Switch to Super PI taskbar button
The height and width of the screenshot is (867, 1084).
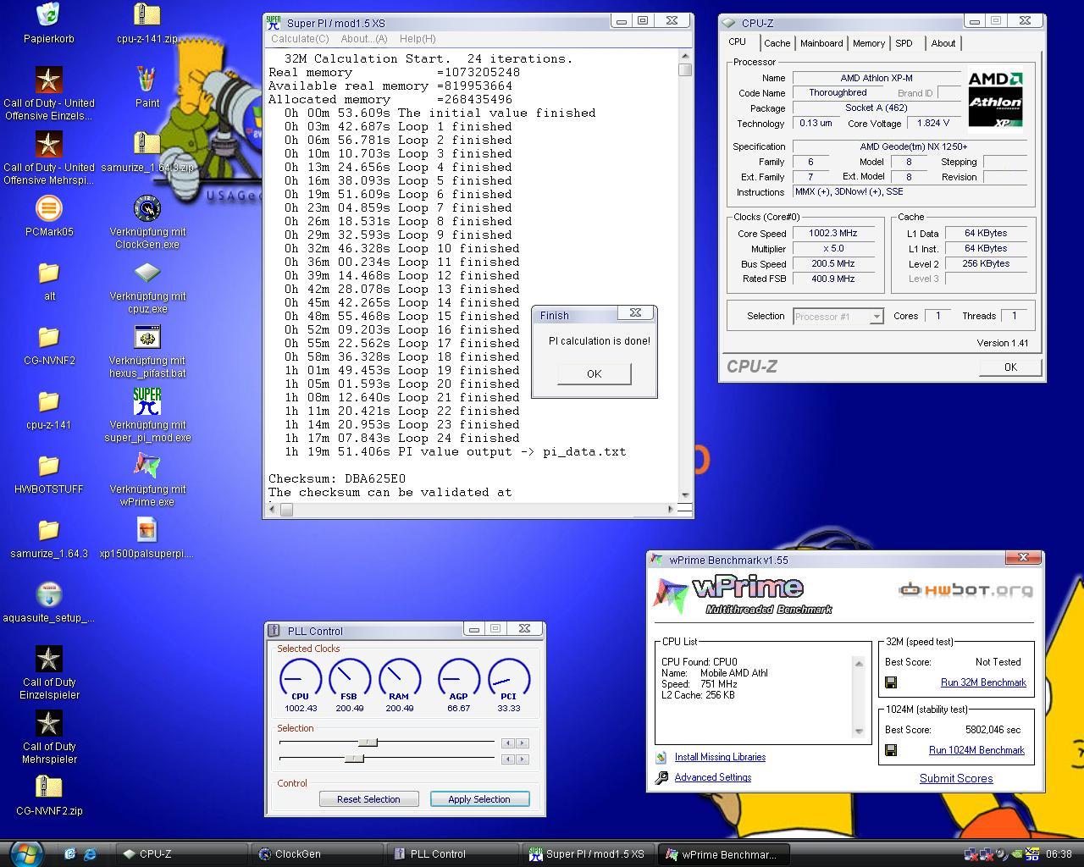pos(588,854)
